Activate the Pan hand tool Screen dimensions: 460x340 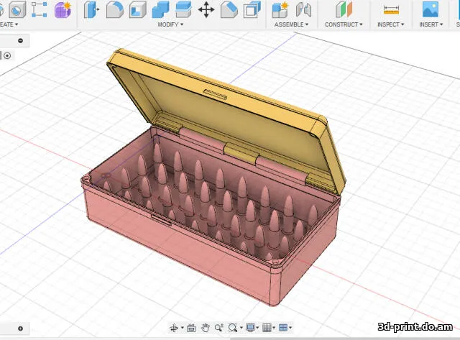click(x=205, y=328)
